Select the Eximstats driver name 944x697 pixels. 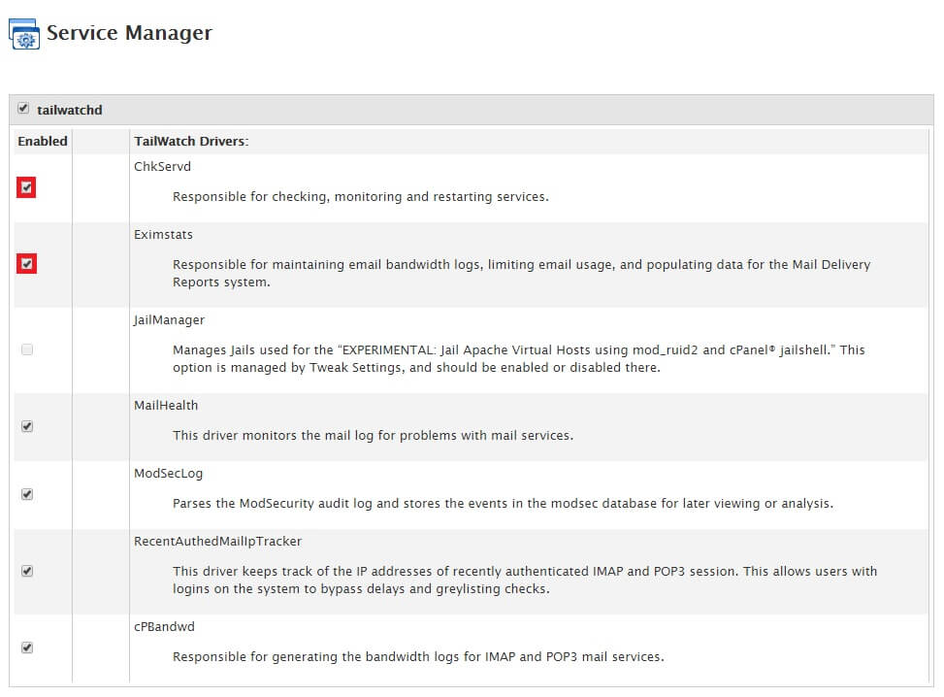(x=163, y=234)
